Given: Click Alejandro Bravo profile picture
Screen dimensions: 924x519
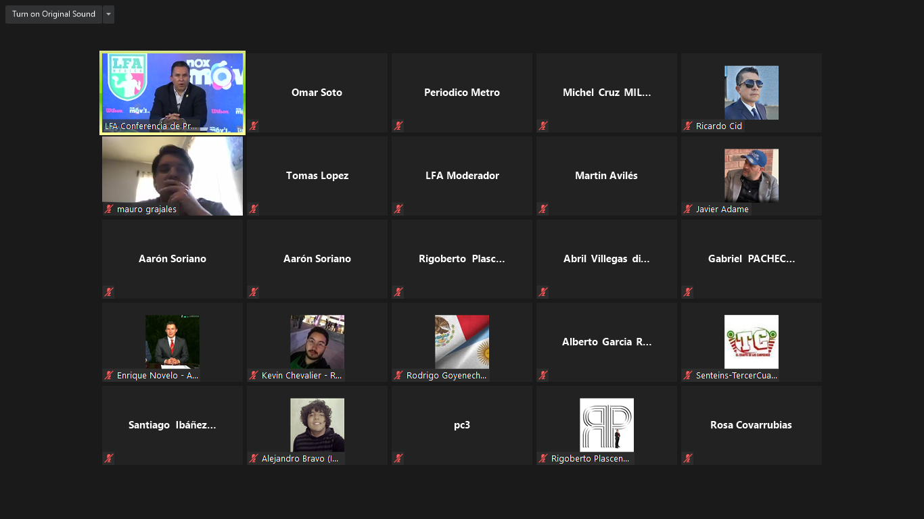Looking at the screenshot, I should (317, 424).
